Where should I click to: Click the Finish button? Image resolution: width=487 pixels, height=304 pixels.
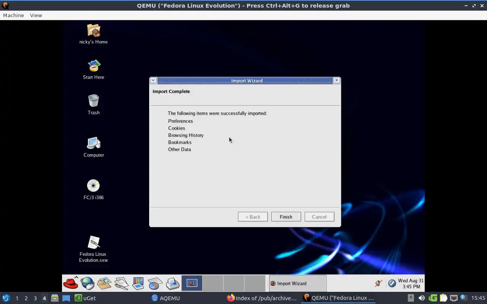(x=286, y=217)
